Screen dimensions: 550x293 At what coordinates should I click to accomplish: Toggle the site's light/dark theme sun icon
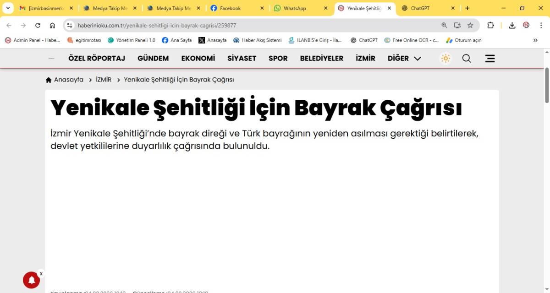tap(445, 58)
